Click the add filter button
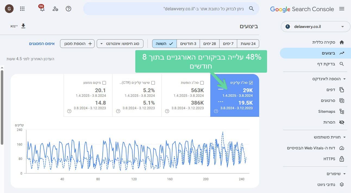 (x=77, y=44)
